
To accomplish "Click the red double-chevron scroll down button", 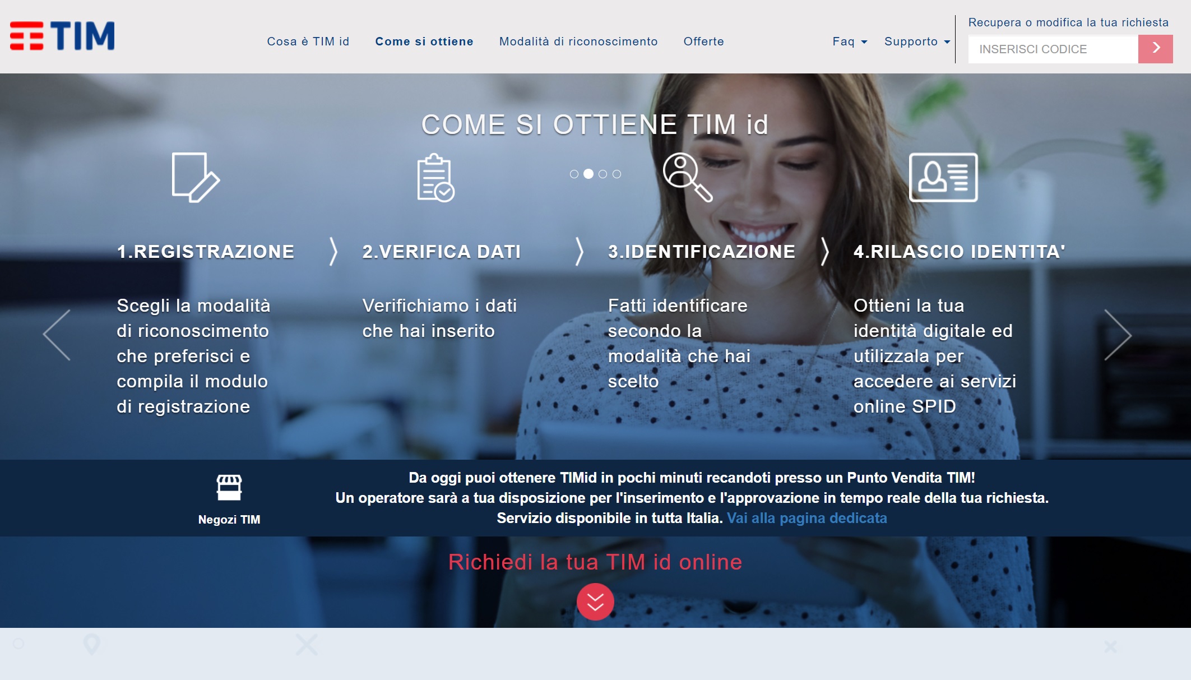I will click(595, 602).
